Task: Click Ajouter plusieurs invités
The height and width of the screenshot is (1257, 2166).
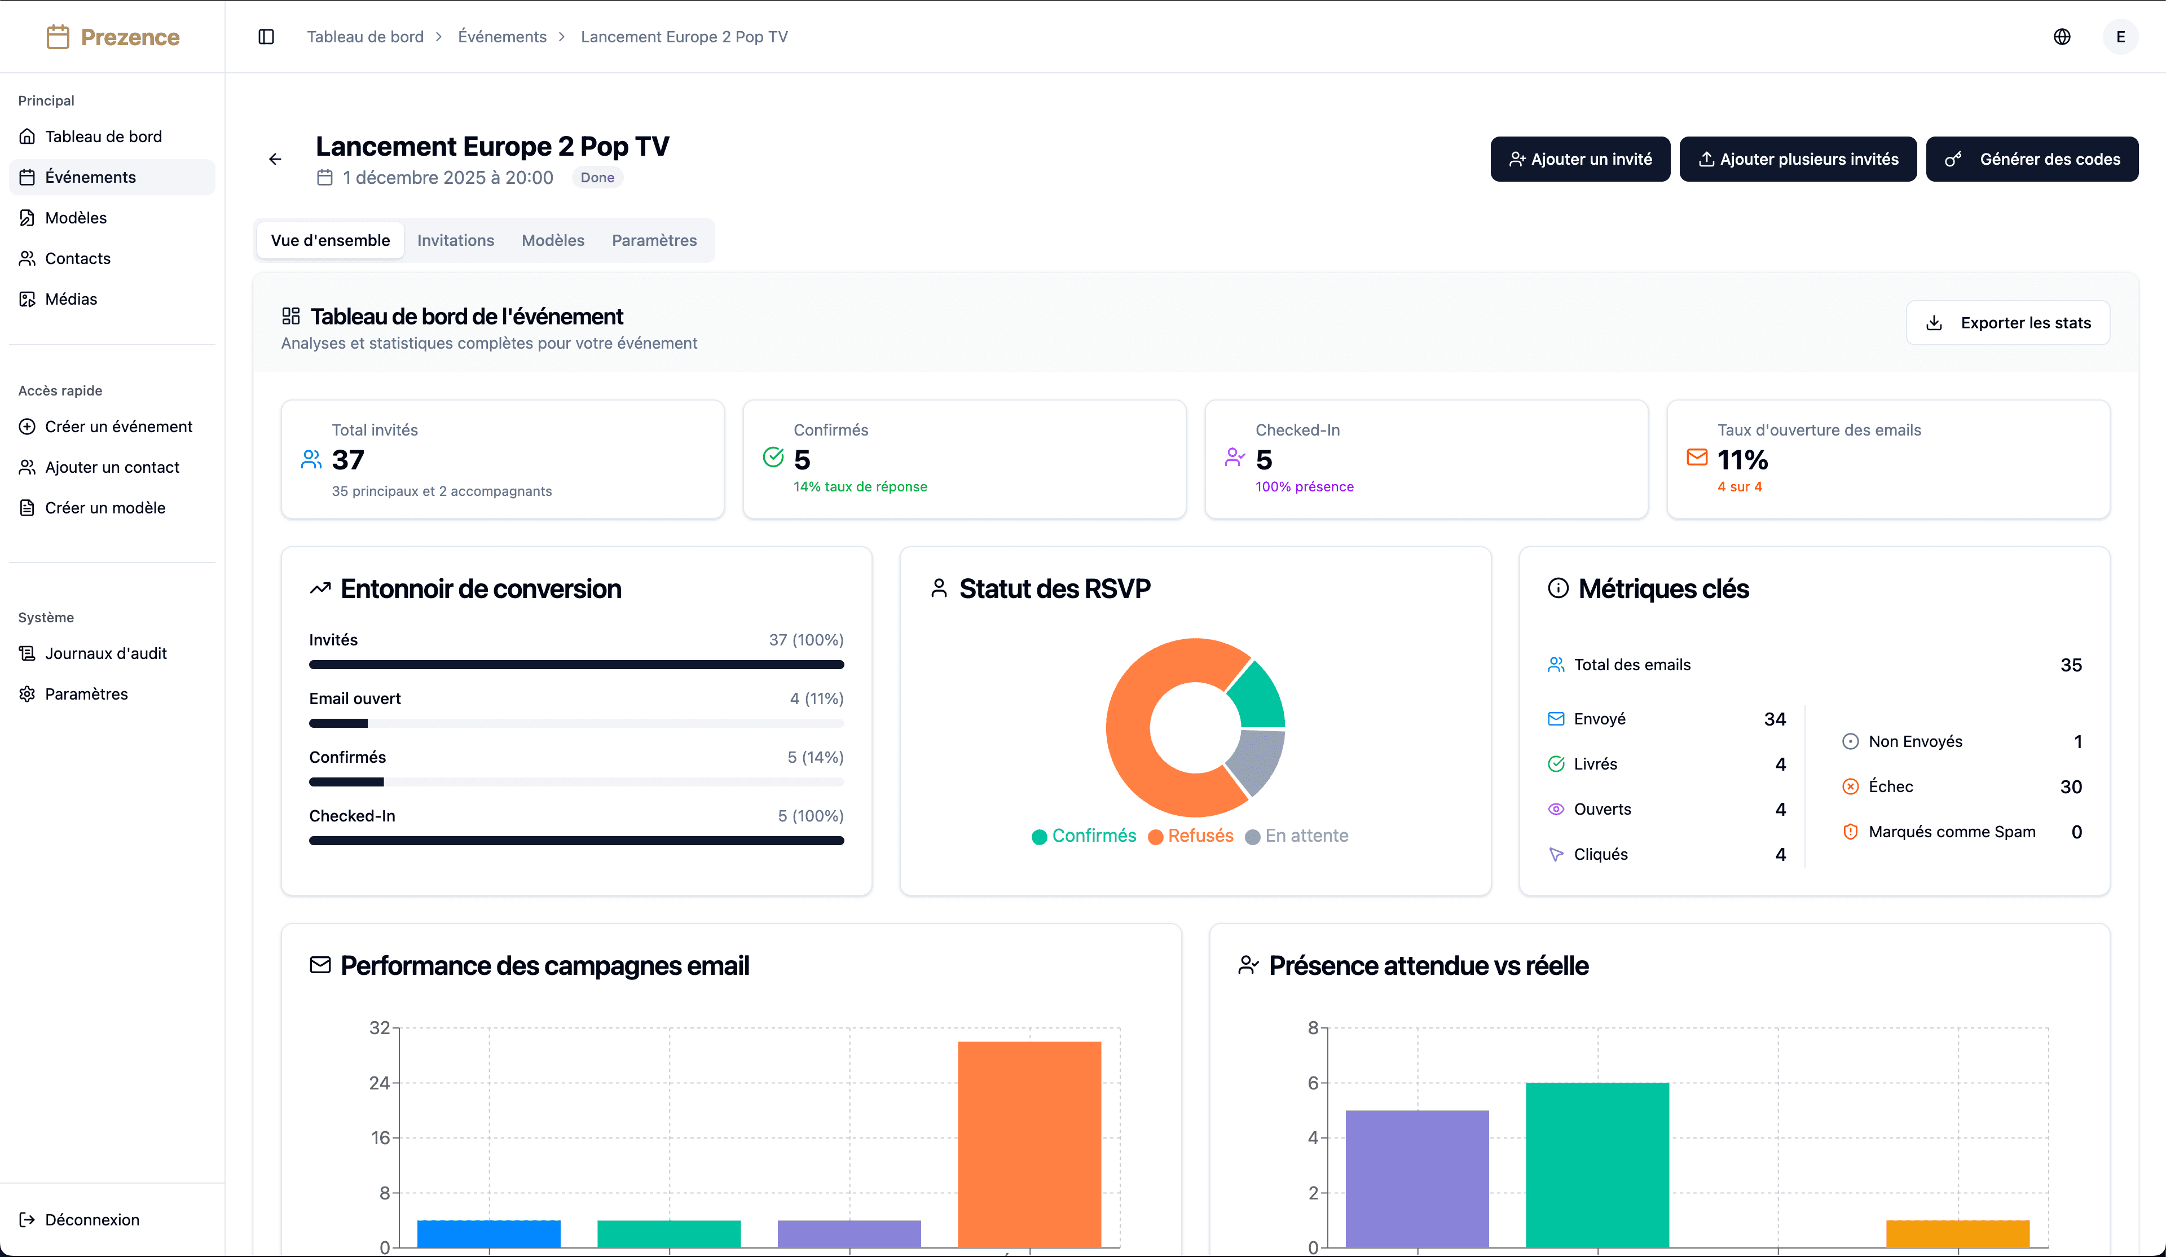Action: 1797,159
